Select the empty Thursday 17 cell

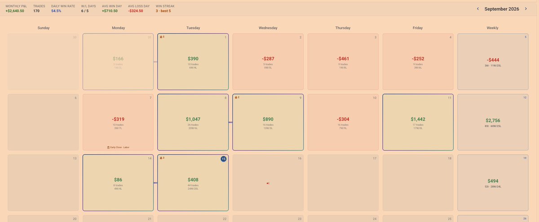pos(343,183)
